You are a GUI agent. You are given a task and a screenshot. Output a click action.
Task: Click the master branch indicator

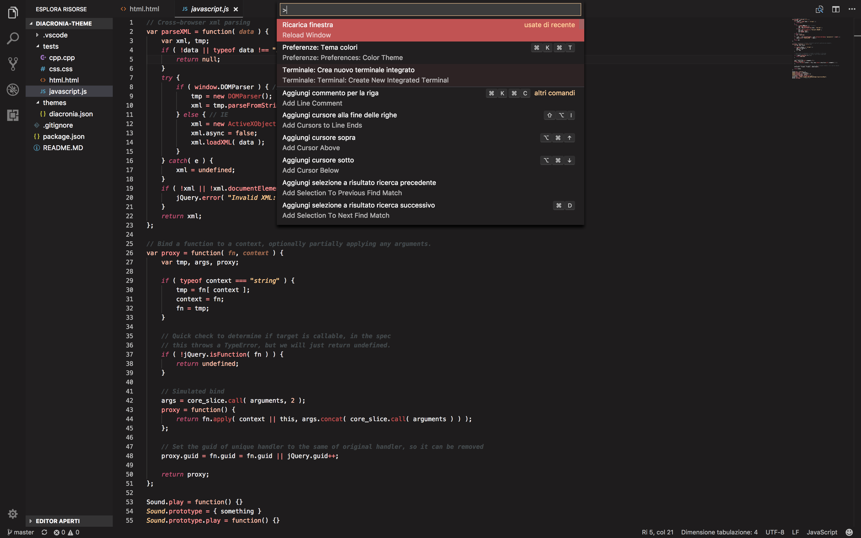point(21,532)
